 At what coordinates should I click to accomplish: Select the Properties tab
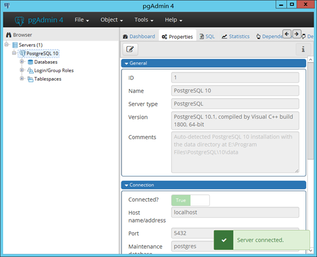click(177, 37)
